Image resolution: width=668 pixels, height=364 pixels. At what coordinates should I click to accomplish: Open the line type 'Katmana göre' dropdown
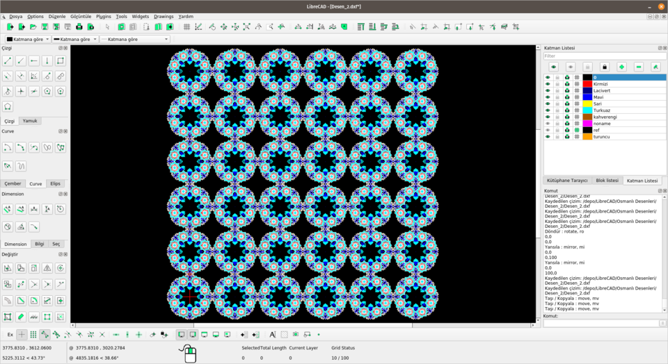click(135, 39)
